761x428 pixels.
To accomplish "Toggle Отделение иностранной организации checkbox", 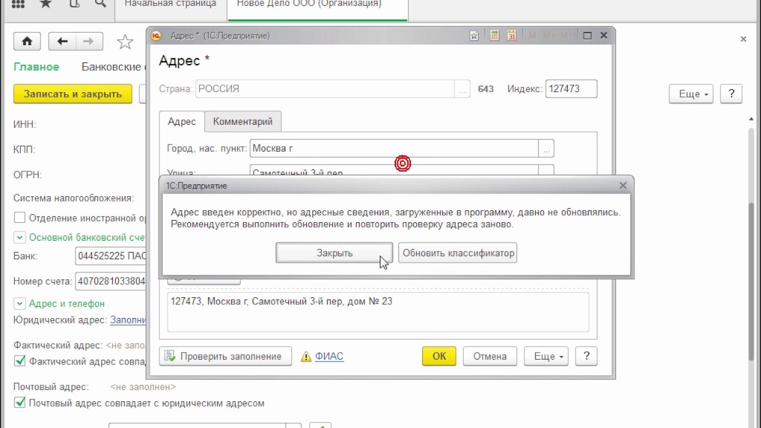I will coord(20,218).
